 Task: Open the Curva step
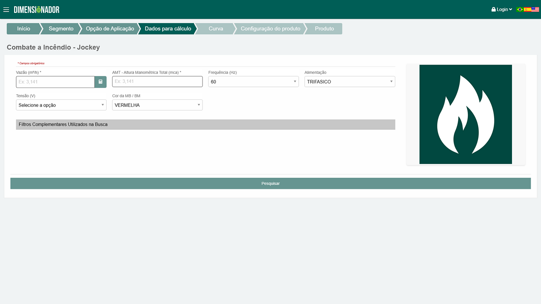point(216,29)
